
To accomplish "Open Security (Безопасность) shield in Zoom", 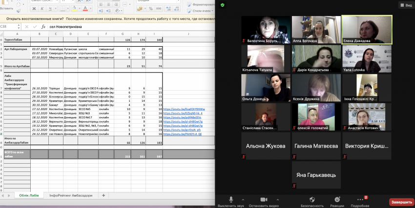I will click(312, 202).
